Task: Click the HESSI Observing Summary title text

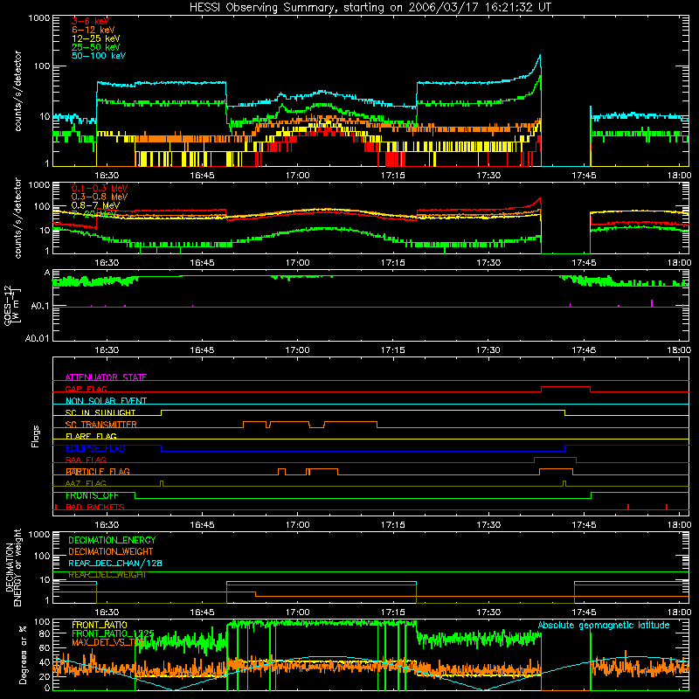Action: tap(370, 8)
